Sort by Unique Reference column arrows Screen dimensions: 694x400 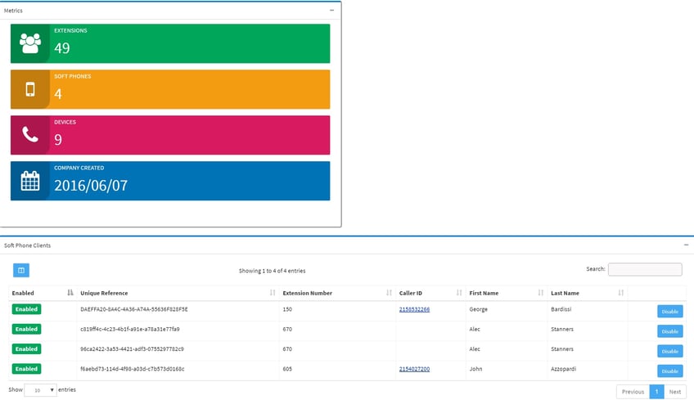pos(273,293)
